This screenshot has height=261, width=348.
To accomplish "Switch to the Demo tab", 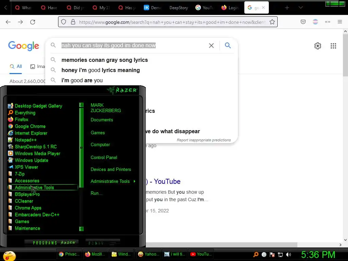I will tap(153, 8).
